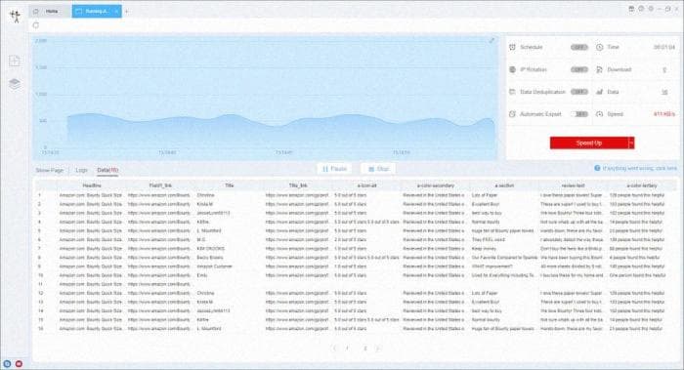Click the throughput area chart
This screenshot has height=370, width=684.
[266, 98]
